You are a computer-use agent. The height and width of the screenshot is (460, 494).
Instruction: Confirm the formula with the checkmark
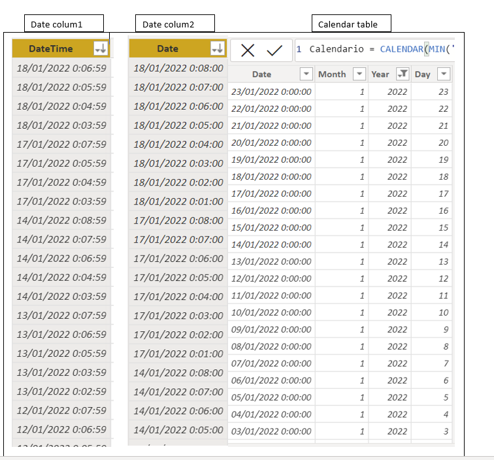click(274, 50)
